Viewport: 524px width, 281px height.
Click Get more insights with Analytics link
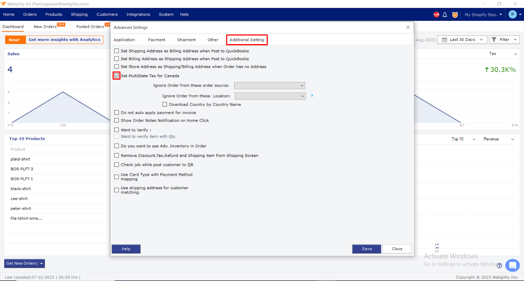click(x=65, y=40)
